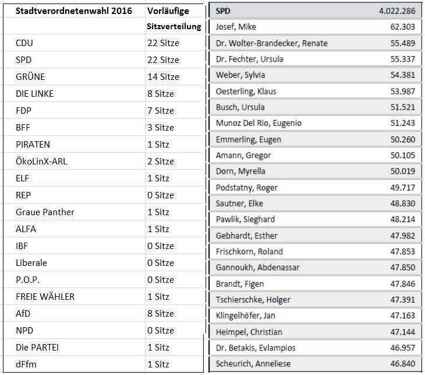Click the Sitzverteilung subheader cell
The height and width of the screenshot is (375, 425).
pyautogui.click(x=174, y=26)
